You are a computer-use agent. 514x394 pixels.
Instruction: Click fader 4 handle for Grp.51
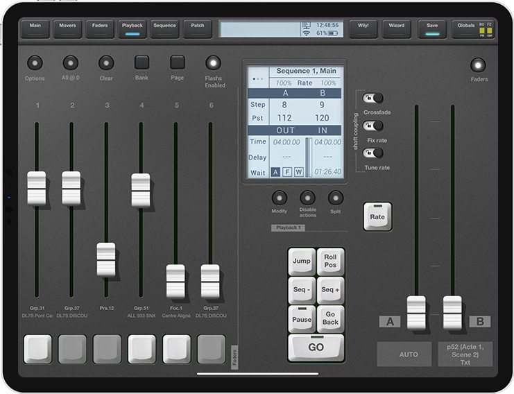pos(141,190)
